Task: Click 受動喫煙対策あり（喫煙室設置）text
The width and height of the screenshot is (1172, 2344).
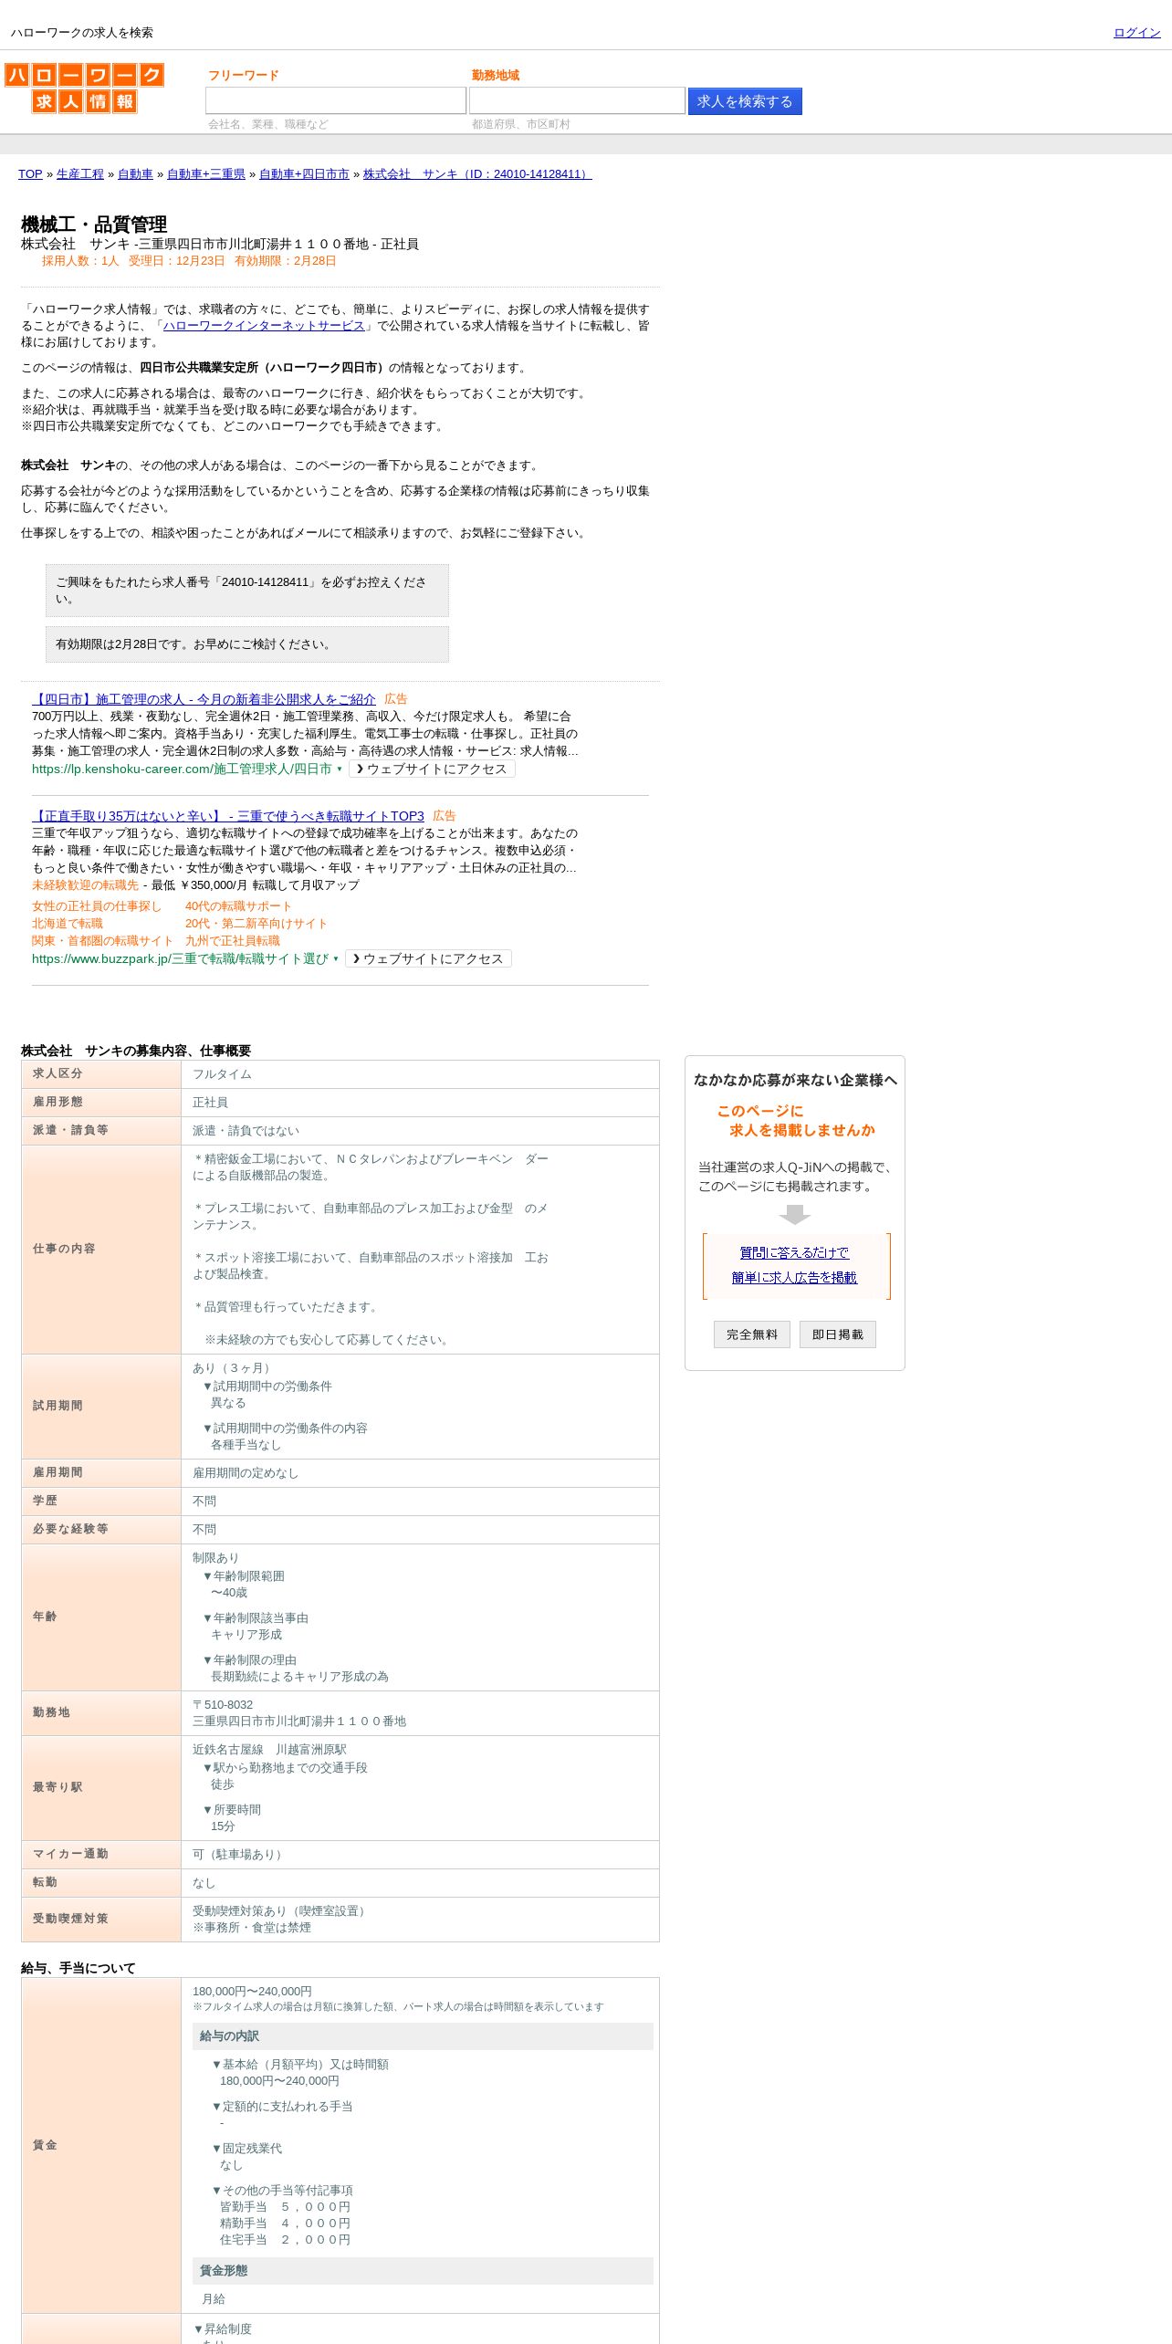Action: [281, 1911]
